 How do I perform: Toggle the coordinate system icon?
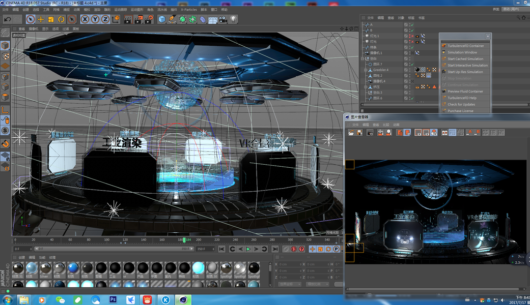coord(116,19)
